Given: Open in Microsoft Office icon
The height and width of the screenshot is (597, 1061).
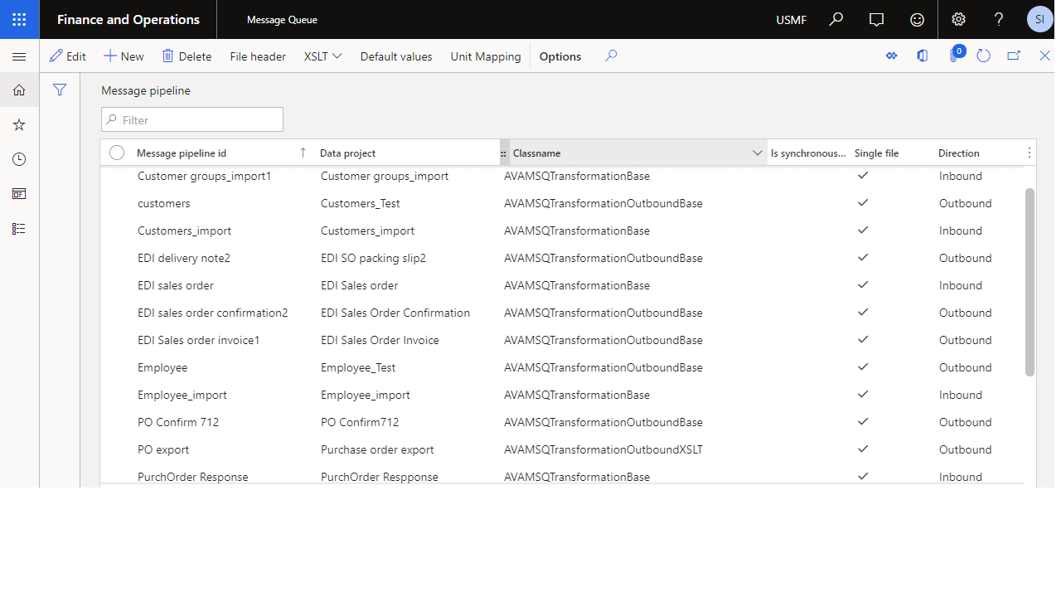Looking at the screenshot, I should click(923, 56).
